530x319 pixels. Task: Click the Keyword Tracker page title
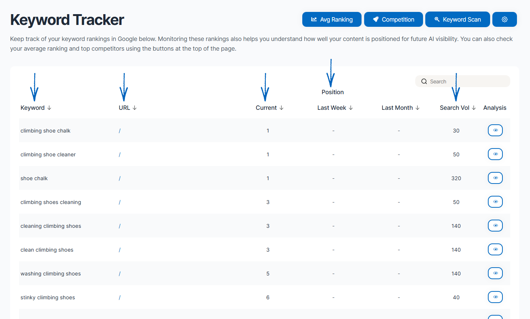tap(67, 20)
